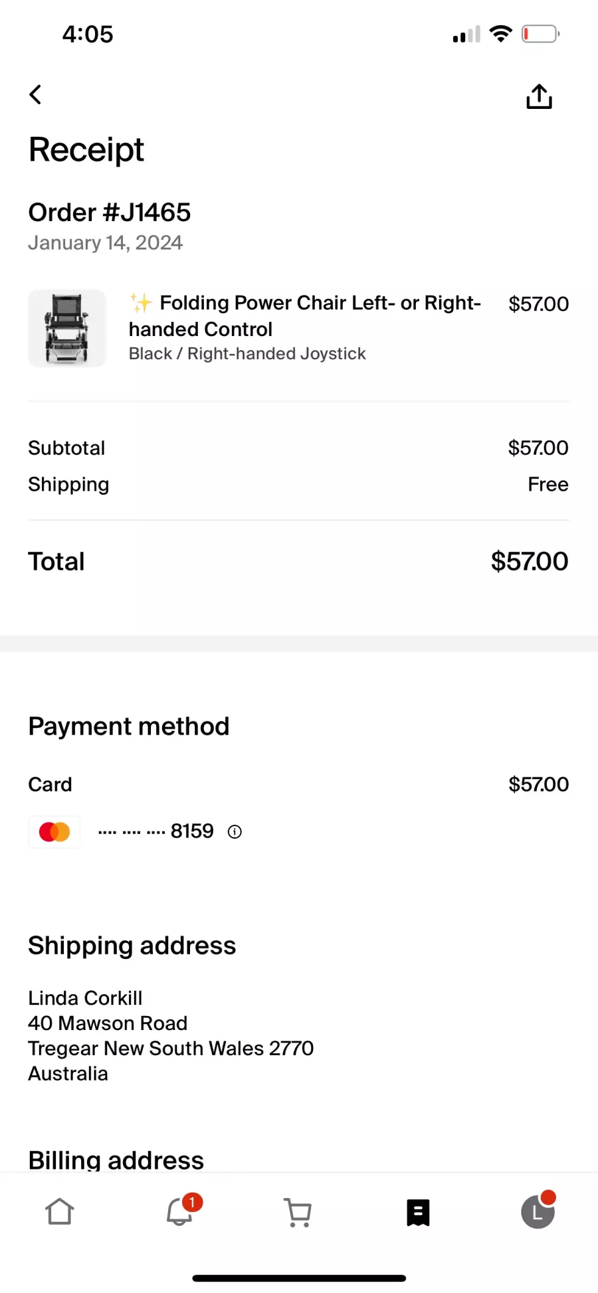Open the shopping cart tab

(x=298, y=1212)
